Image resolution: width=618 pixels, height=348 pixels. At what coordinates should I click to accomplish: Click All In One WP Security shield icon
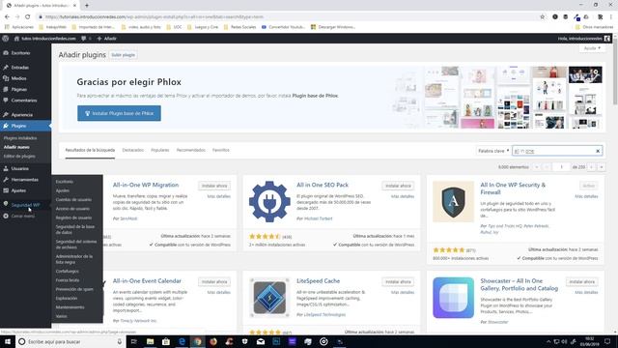coord(453,202)
